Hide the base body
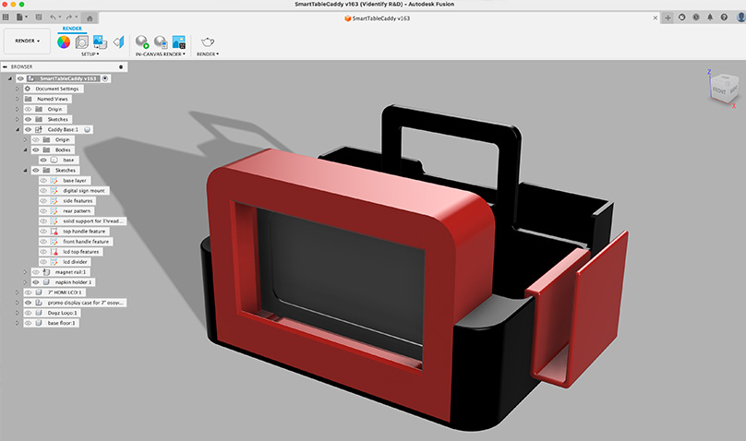Screen dimensions: 746x441 point(43,161)
